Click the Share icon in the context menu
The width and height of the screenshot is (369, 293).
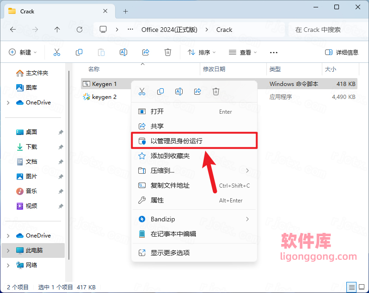pos(197,92)
